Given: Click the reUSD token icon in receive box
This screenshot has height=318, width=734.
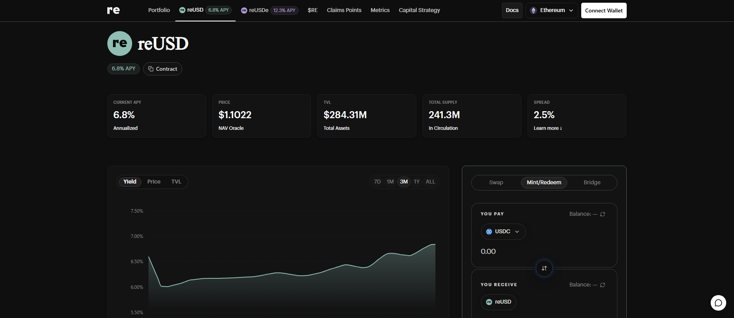Looking at the screenshot, I should 489,302.
